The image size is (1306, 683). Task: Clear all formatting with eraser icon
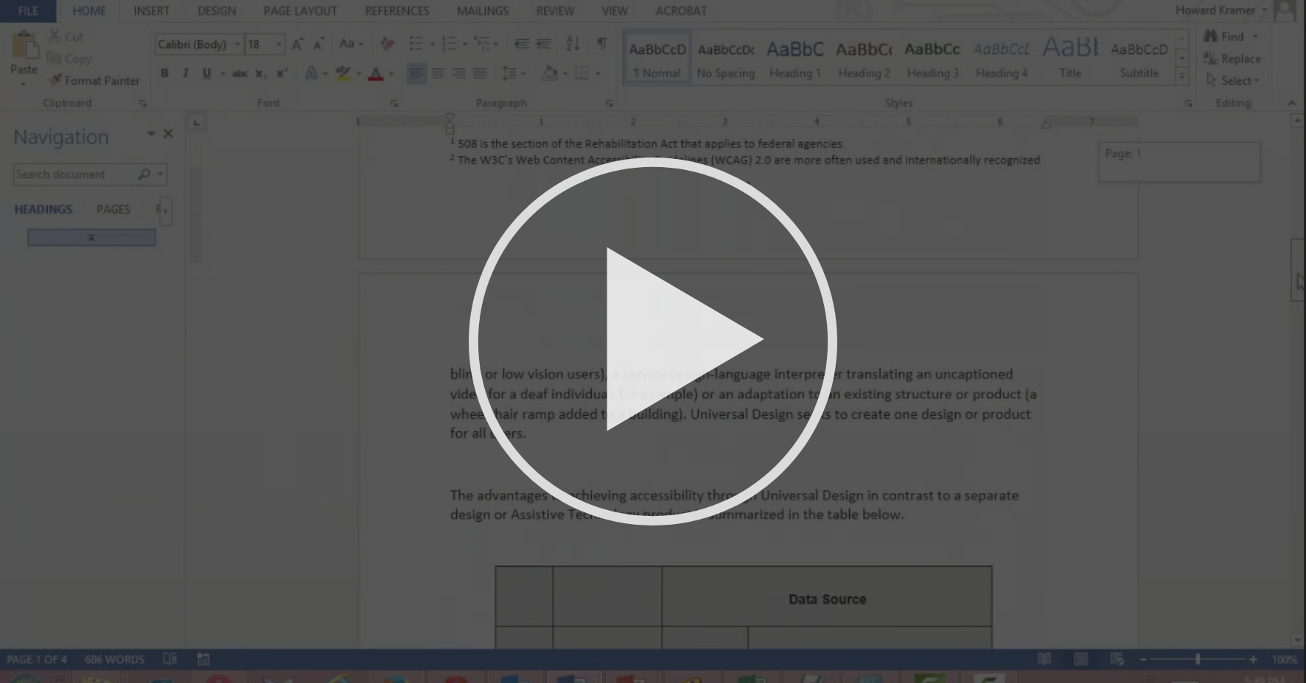[387, 44]
